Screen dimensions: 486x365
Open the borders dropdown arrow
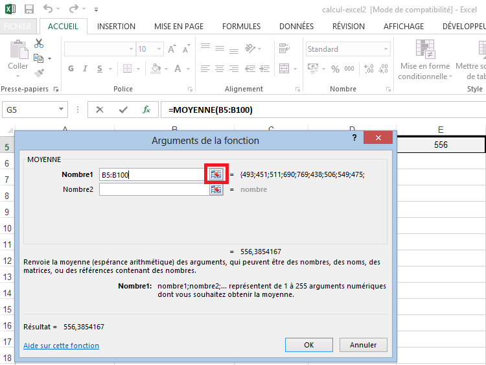point(139,69)
